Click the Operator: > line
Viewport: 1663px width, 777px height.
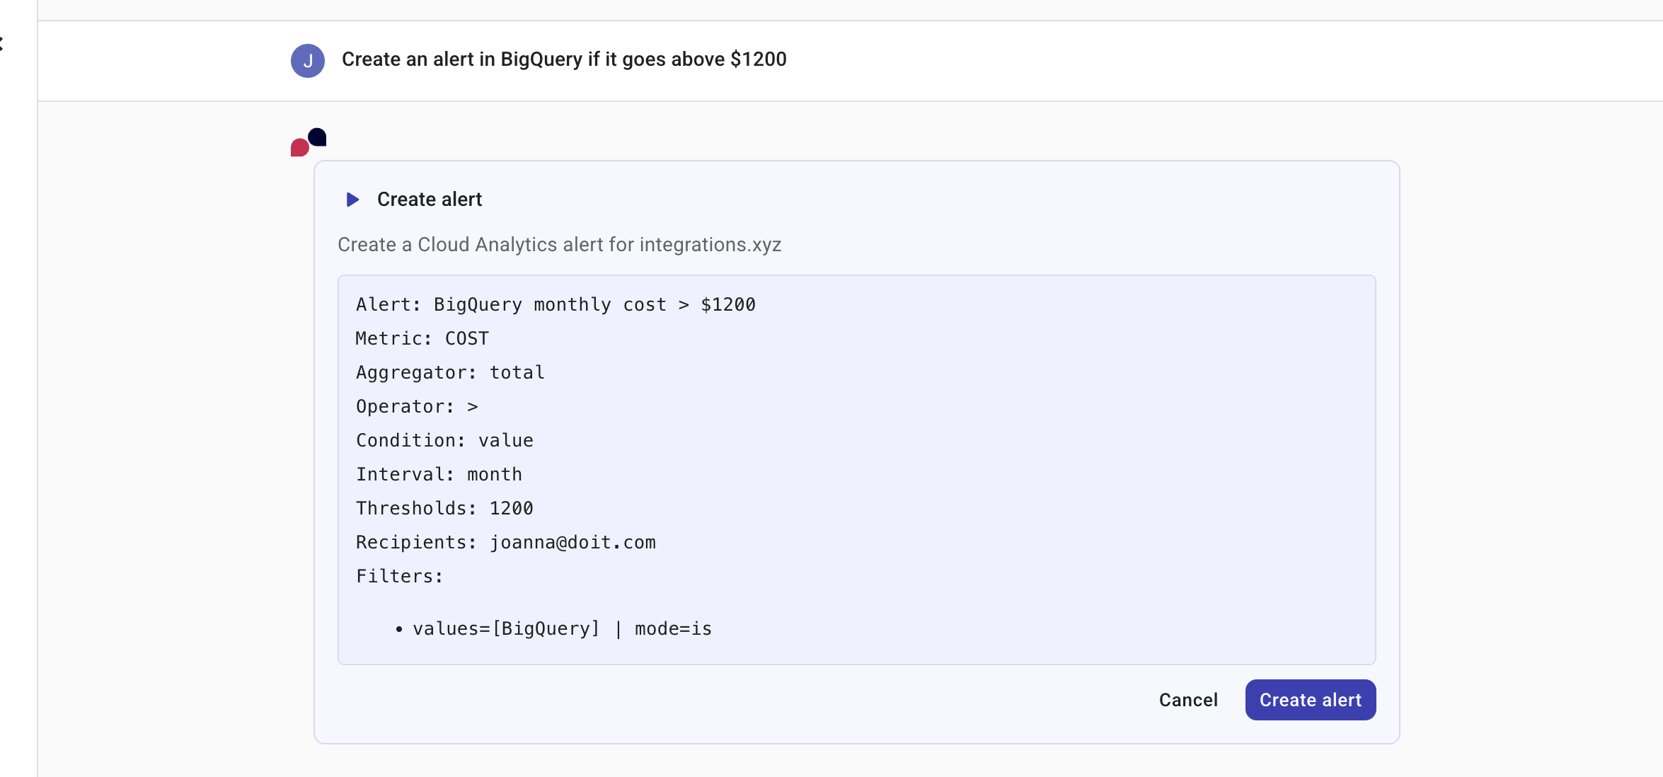(417, 406)
